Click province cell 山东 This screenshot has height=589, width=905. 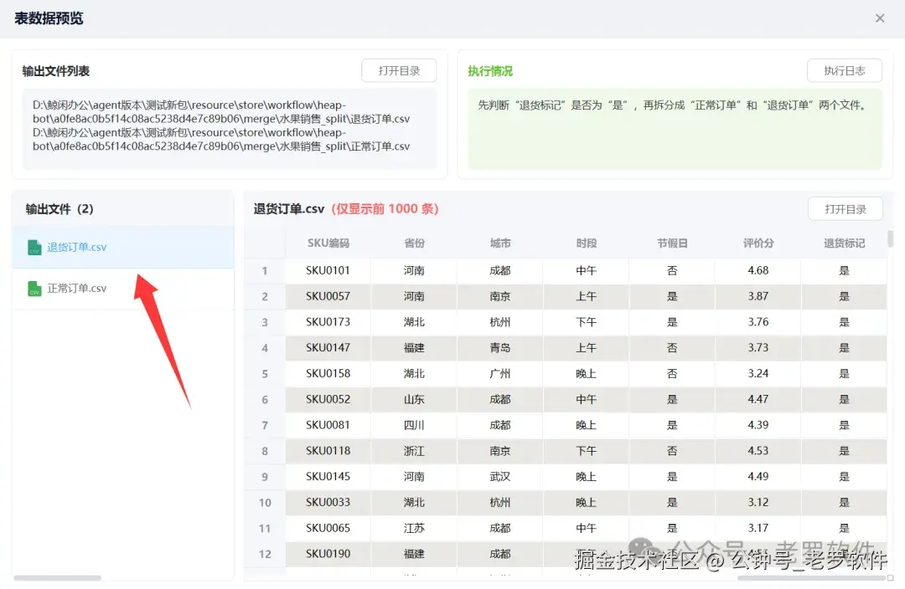pyautogui.click(x=414, y=399)
